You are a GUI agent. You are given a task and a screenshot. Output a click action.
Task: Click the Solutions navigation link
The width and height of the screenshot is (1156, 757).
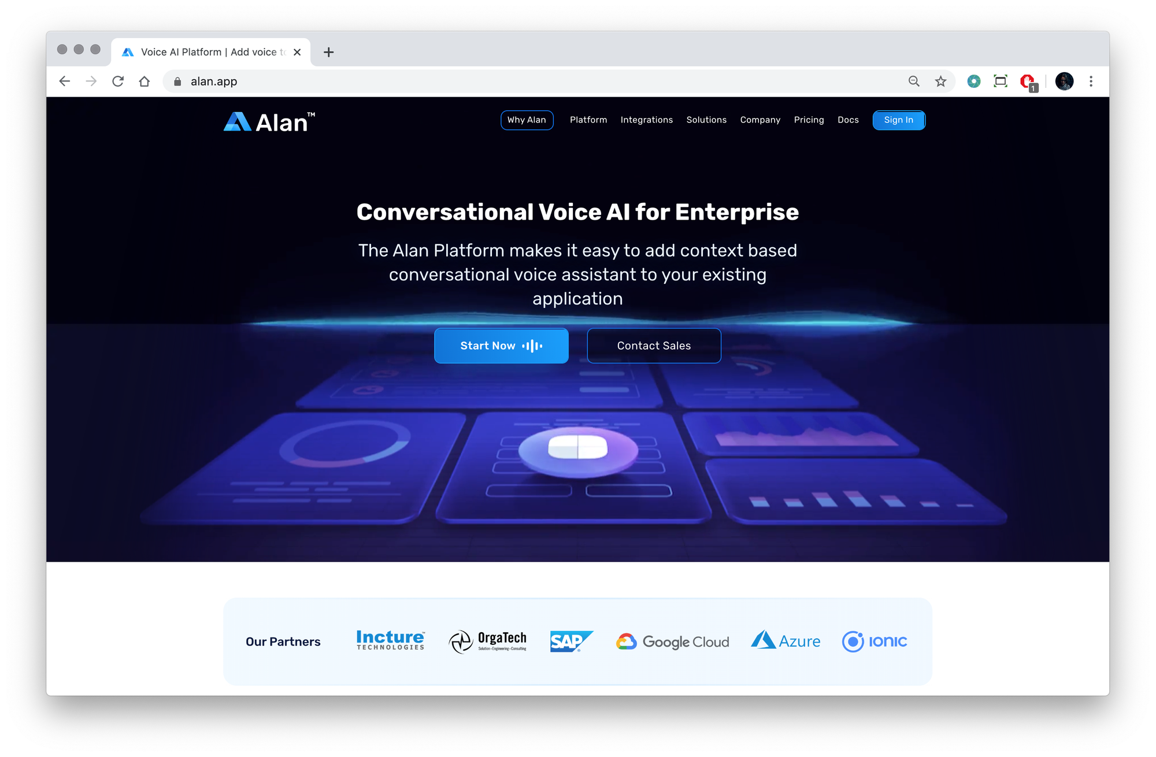(706, 119)
